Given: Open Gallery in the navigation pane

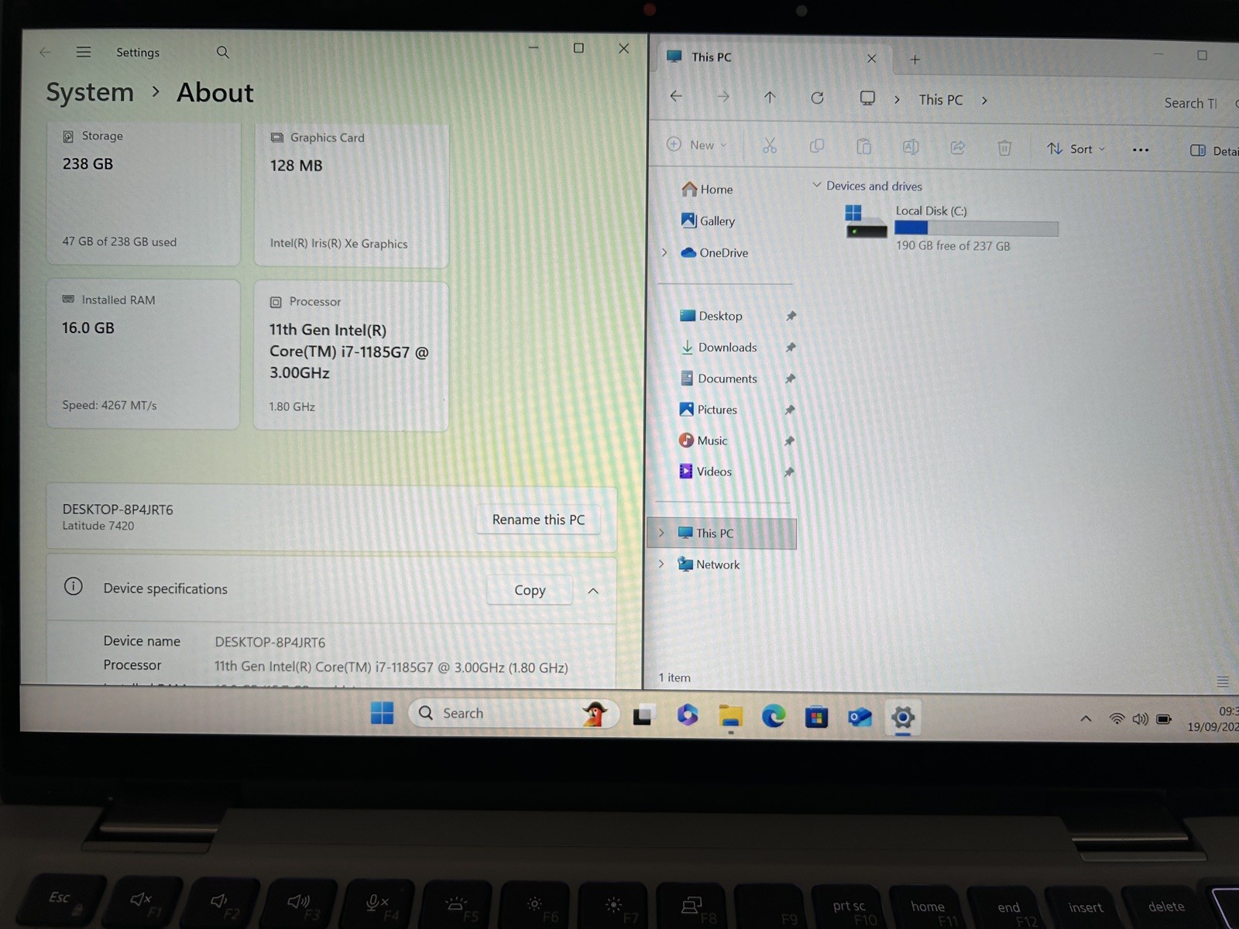Looking at the screenshot, I should [708, 221].
